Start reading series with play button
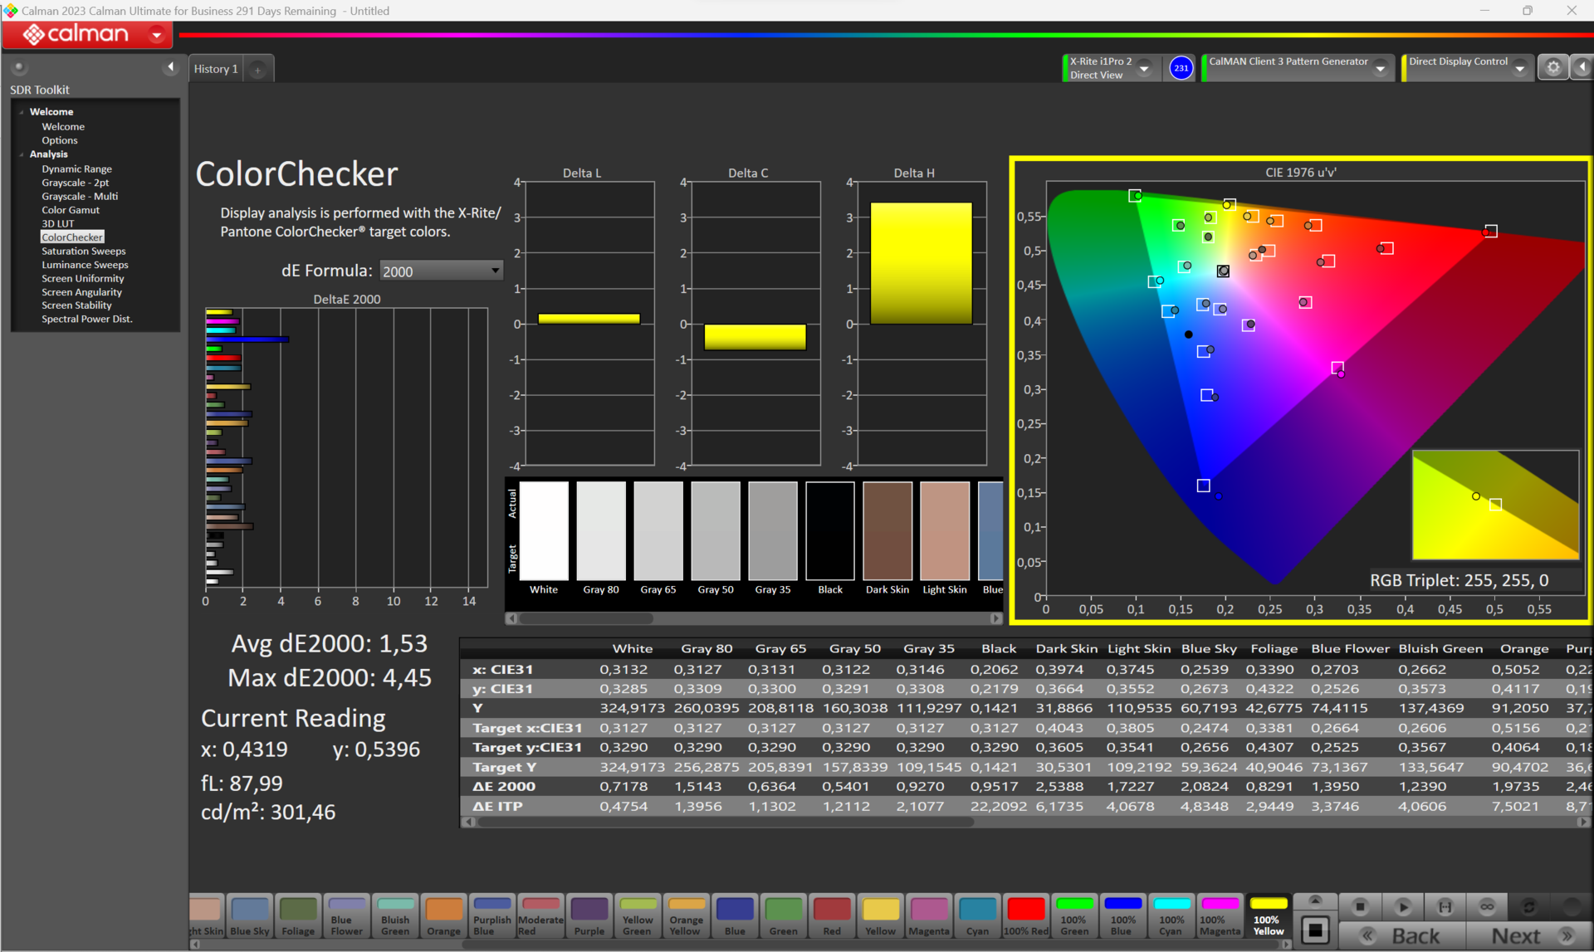1594x952 pixels. 1402,906
